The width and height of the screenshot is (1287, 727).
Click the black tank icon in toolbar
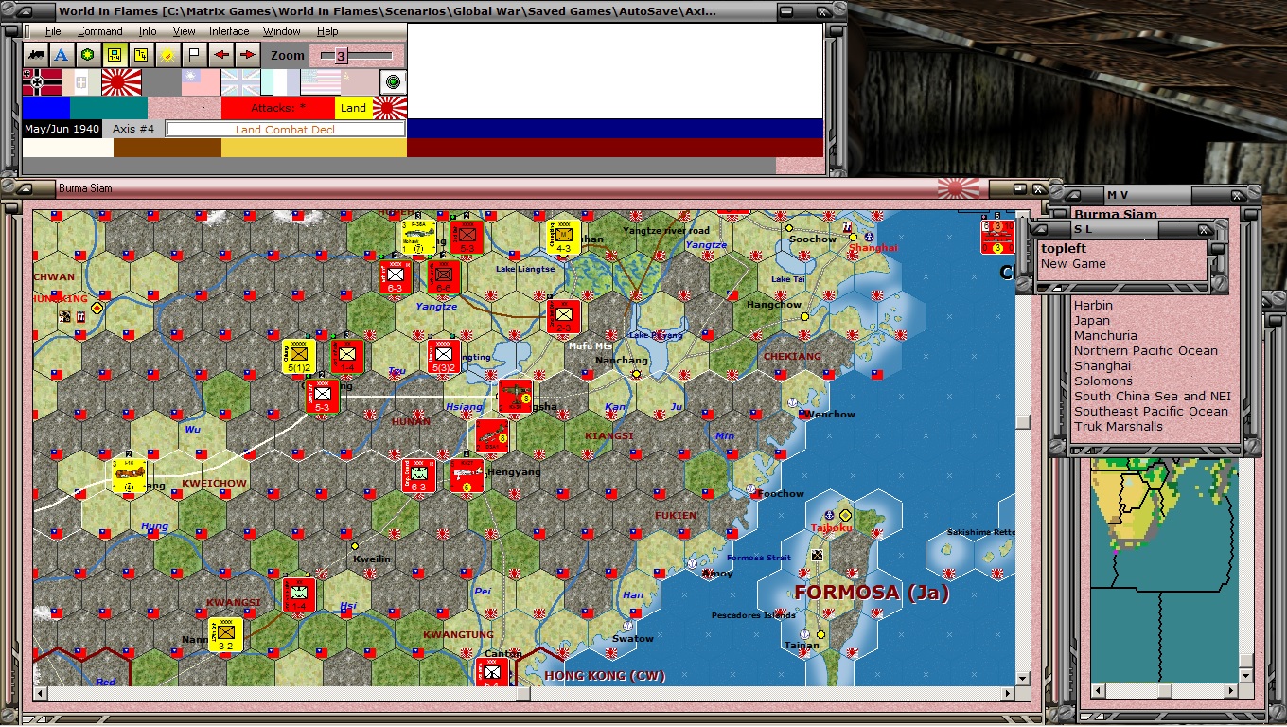click(36, 55)
